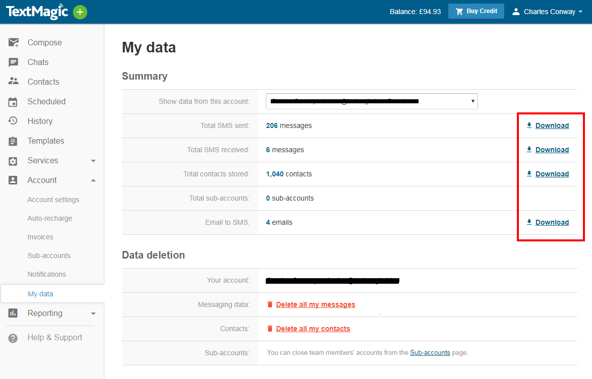The width and height of the screenshot is (592, 379).
Task: Select the Scheduled menu item
Action: click(x=46, y=101)
